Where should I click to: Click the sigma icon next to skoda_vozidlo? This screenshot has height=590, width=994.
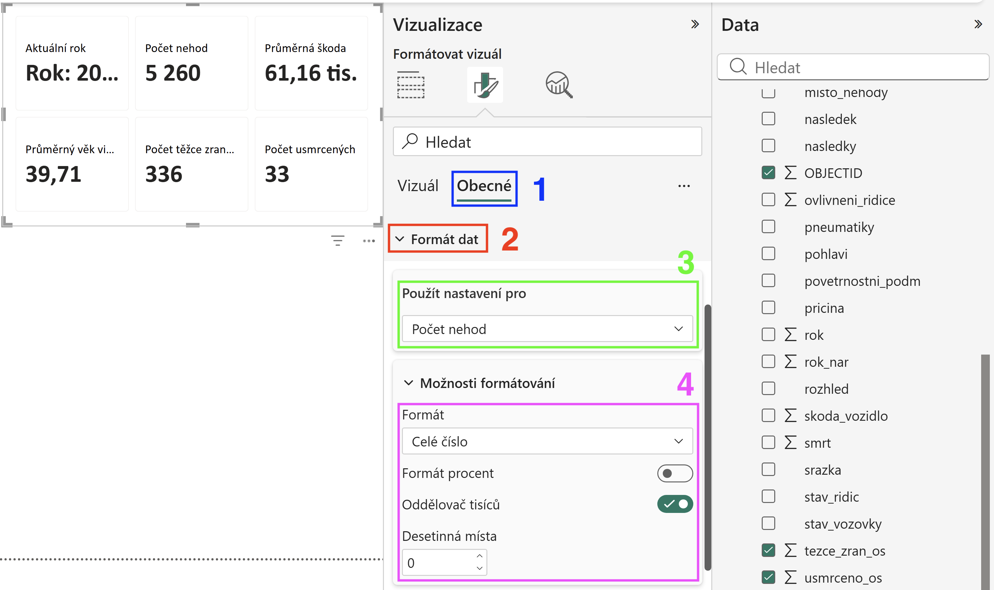pyautogui.click(x=790, y=416)
